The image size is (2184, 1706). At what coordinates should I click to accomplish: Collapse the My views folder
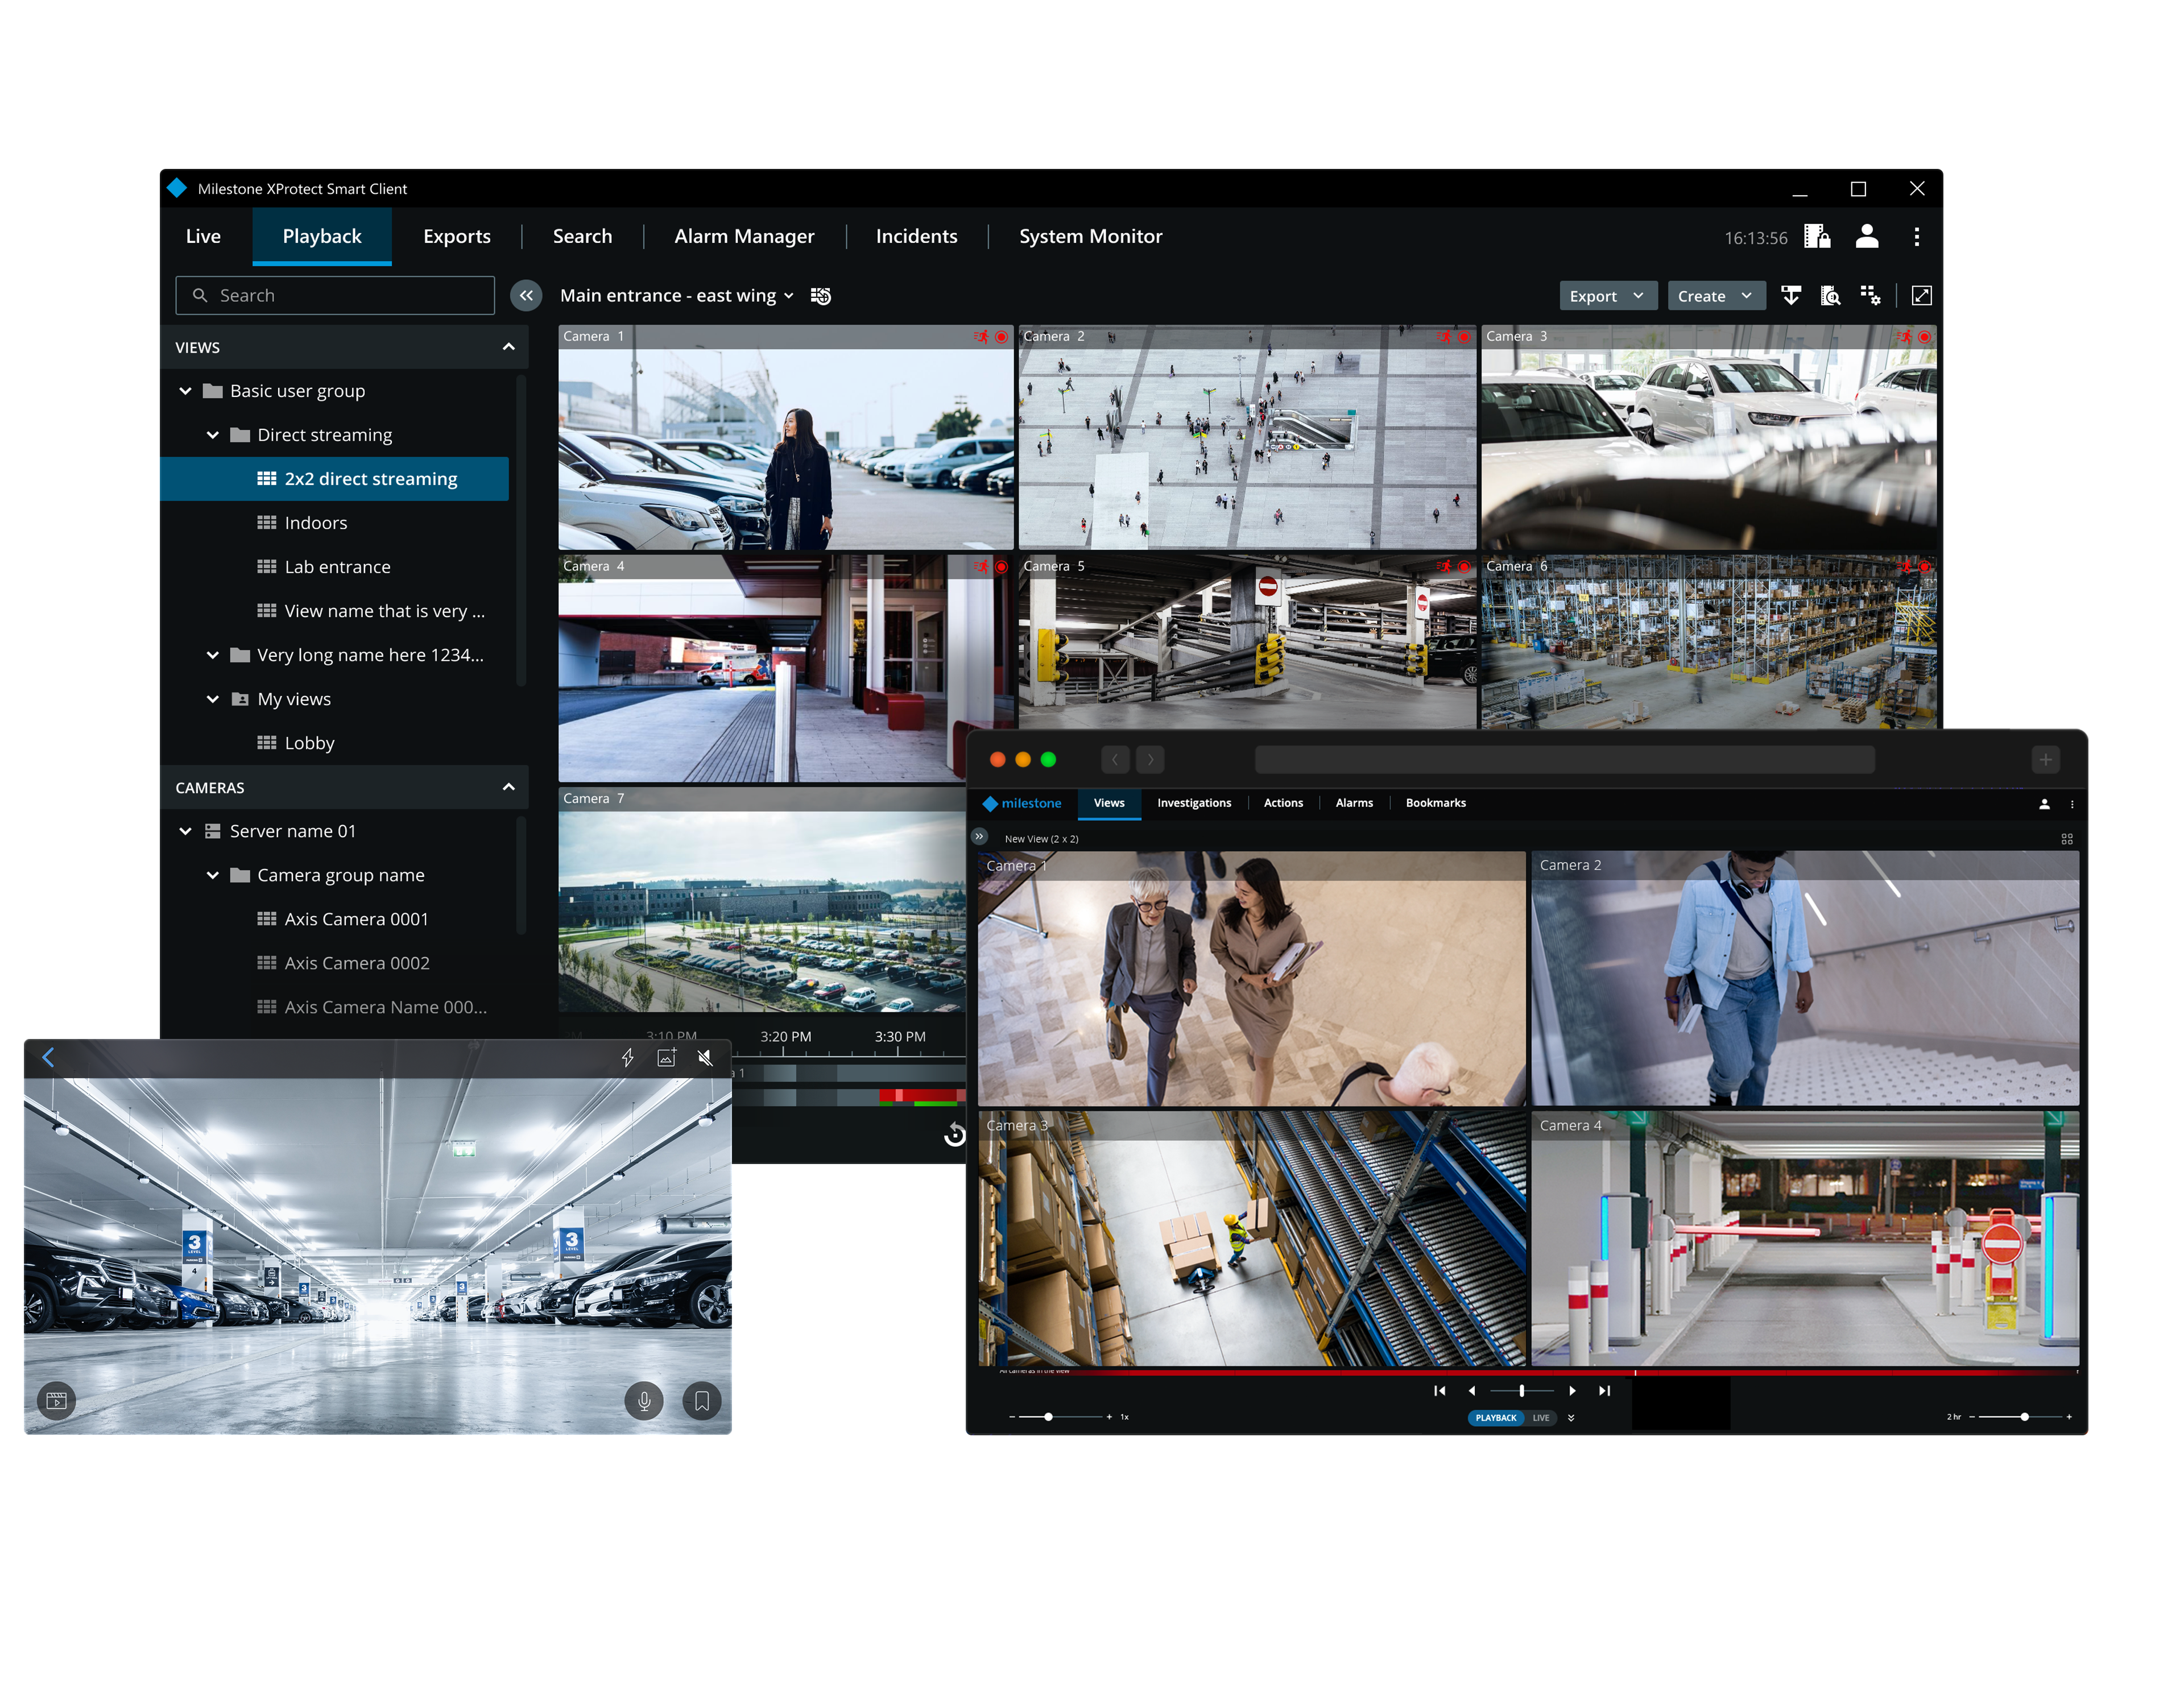pyautogui.click(x=212, y=699)
